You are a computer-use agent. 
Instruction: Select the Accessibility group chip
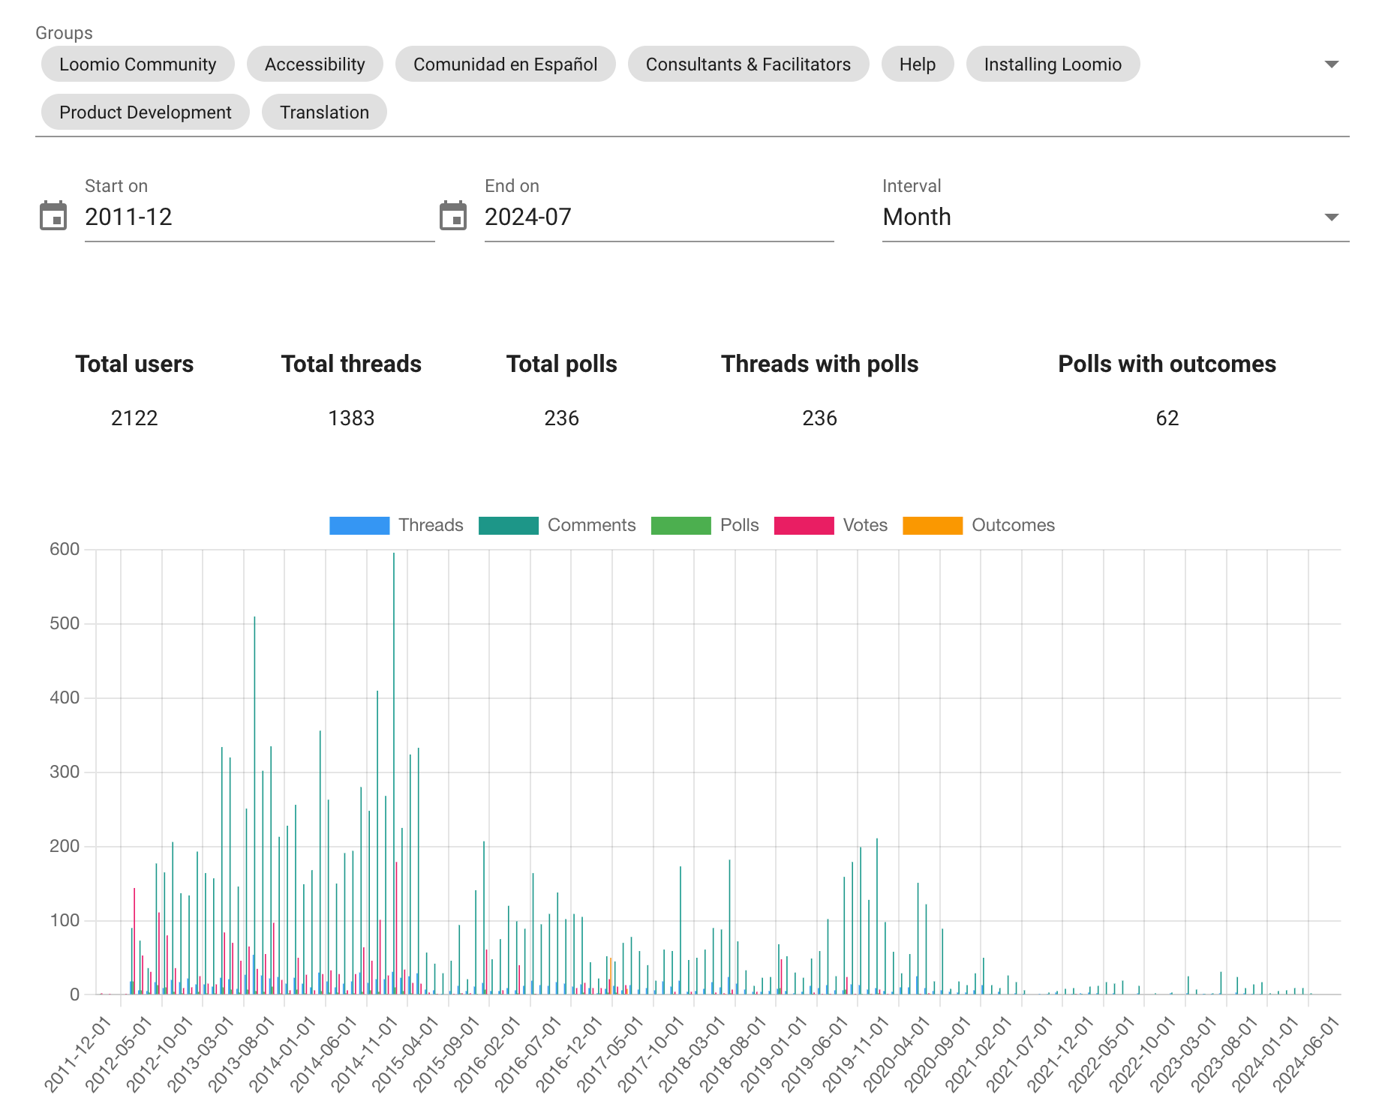pos(315,64)
